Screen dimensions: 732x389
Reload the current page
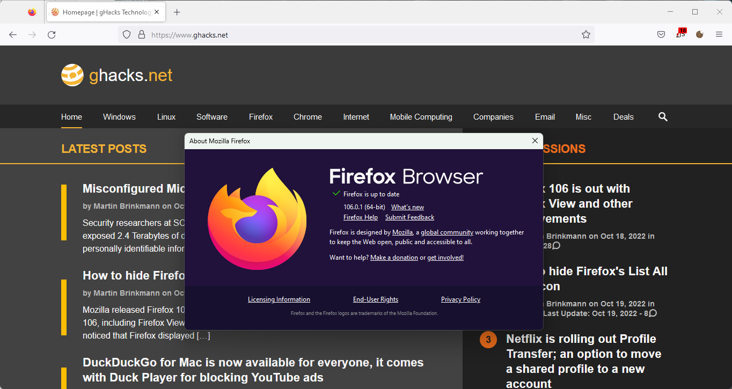click(52, 34)
